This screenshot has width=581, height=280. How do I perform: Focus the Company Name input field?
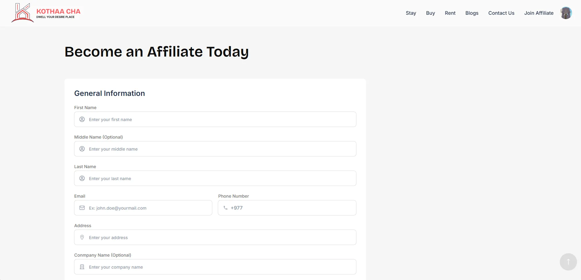click(x=215, y=267)
